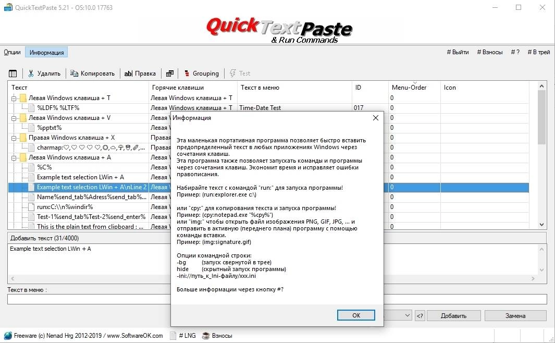Click the # ? help menu item
The height and width of the screenshot is (343, 555).
[515, 52]
